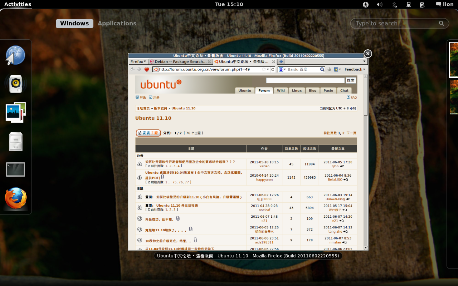Viewport: 458px width, 286px height.
Task: Click the FAQ help icon link
Action: click(352, 97)
